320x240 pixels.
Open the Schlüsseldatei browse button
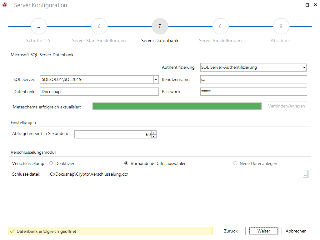[305, 174]
